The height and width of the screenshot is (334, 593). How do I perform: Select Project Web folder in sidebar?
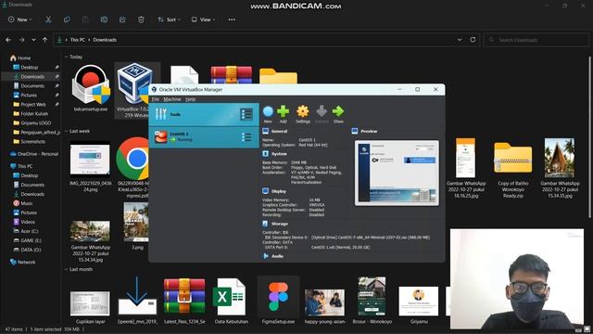pyautogui.click(x=33, y=104)
